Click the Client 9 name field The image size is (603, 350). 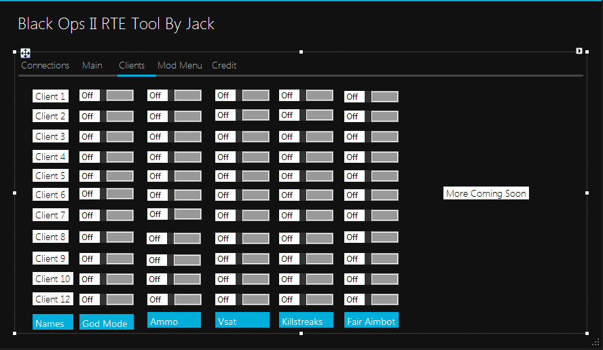pyautogui.click(x=50, y=258)
